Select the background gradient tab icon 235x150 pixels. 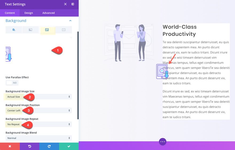(30, 30)
